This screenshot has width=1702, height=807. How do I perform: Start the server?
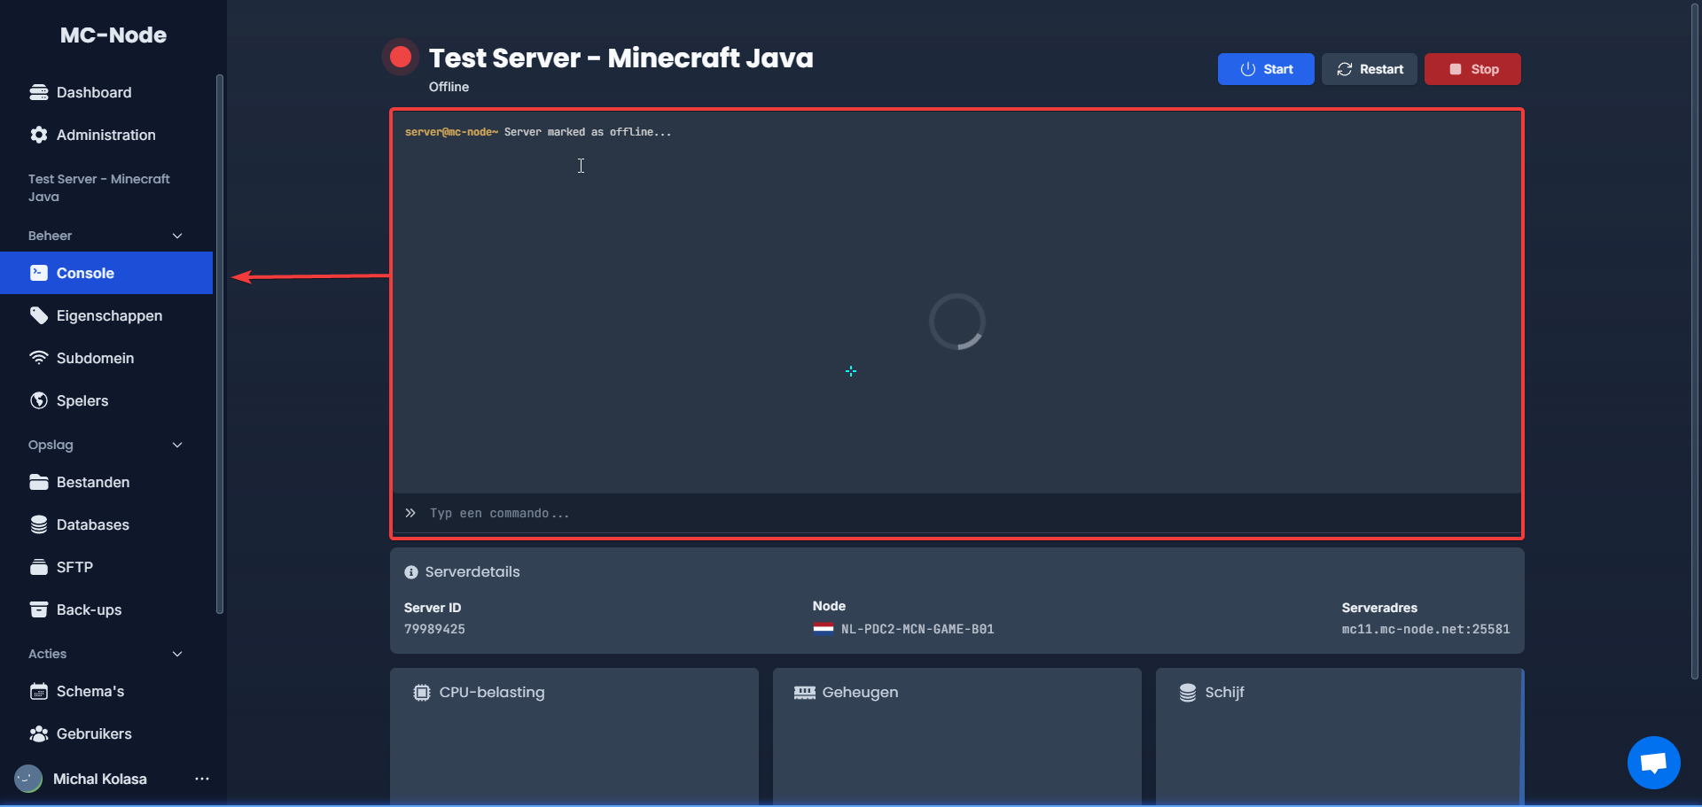(x=1266, y=69)
